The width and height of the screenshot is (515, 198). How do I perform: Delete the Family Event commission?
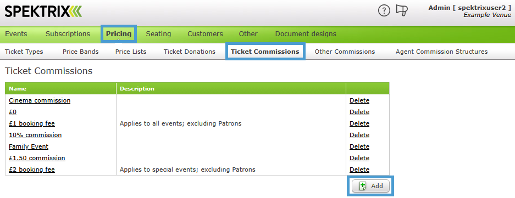tap(359, 146)
